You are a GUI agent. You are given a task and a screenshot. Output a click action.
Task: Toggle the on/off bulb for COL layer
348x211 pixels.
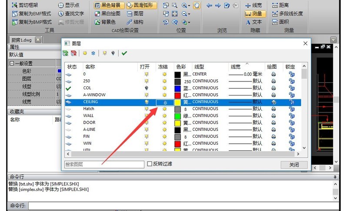(x=147, y=88)
